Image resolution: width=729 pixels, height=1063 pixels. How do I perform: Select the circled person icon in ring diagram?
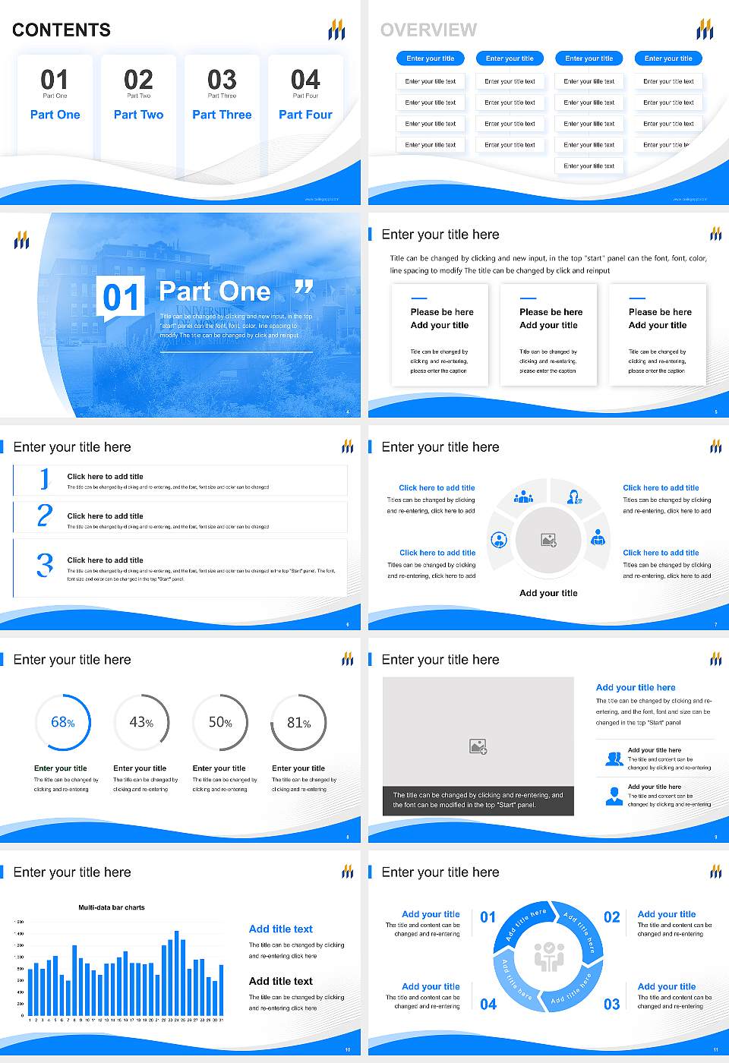tap(499, 540)
